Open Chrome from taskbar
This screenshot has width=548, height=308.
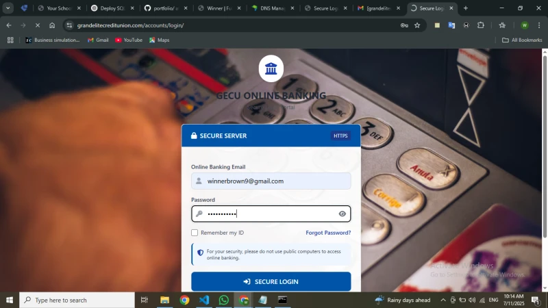pos(184,300)
